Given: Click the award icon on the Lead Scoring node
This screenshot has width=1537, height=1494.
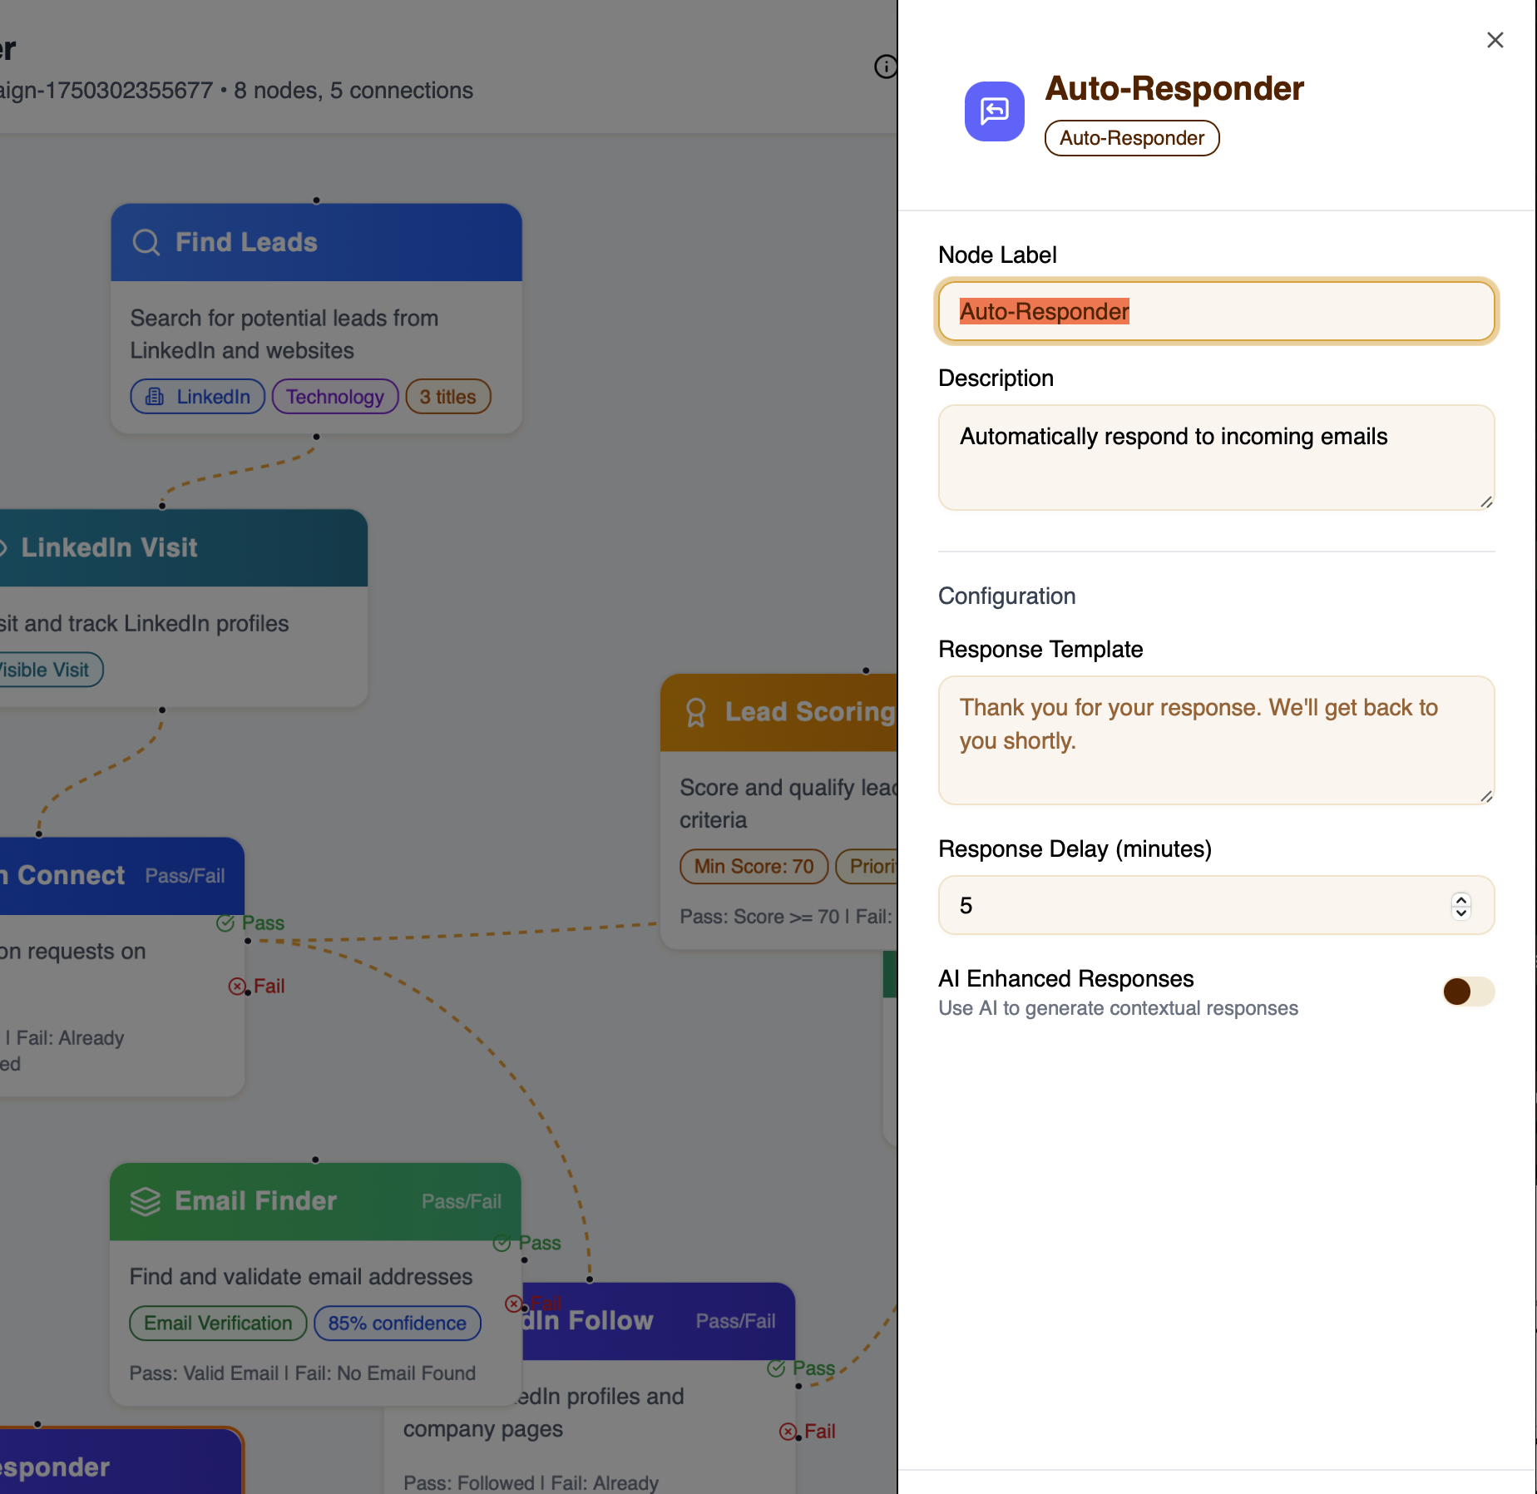Looking at the screenshot, I should point(697,712).
